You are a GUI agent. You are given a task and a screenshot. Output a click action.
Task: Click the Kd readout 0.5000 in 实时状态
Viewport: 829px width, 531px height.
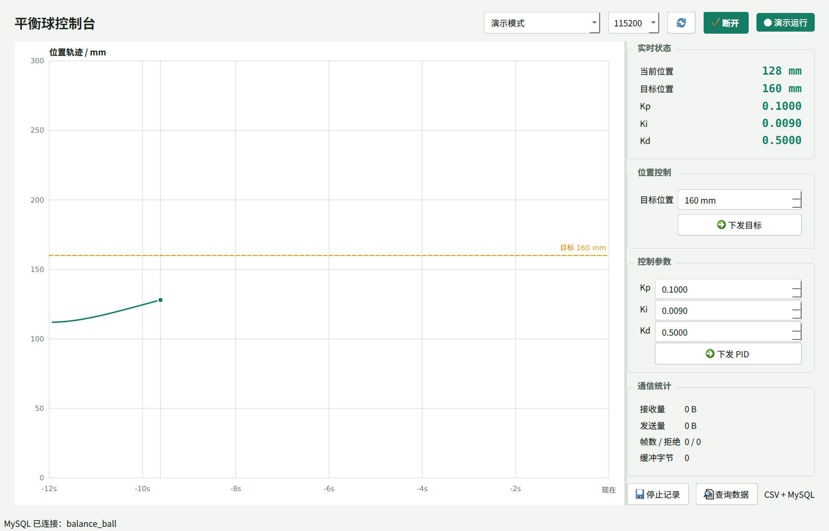click(x=781, y=140)
